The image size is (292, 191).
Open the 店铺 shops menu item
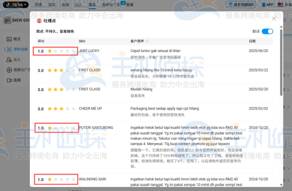(65, 4)
